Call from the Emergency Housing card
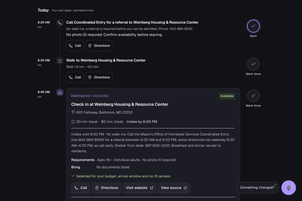The height and width of the screenshot is (201, 302). tap(81, 188)
